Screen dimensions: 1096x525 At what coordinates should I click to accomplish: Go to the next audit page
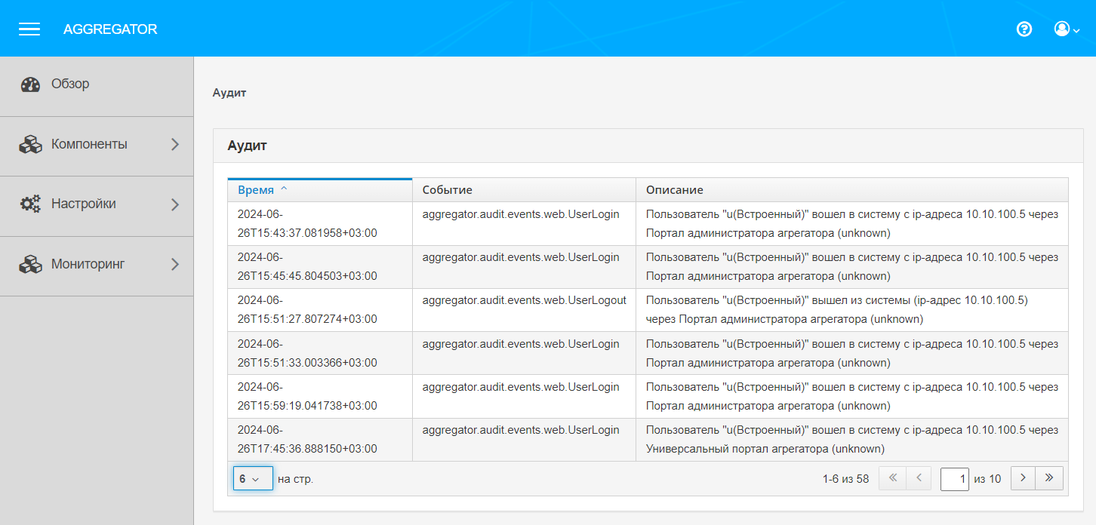pyautogui.click(x=1023, y=478)
